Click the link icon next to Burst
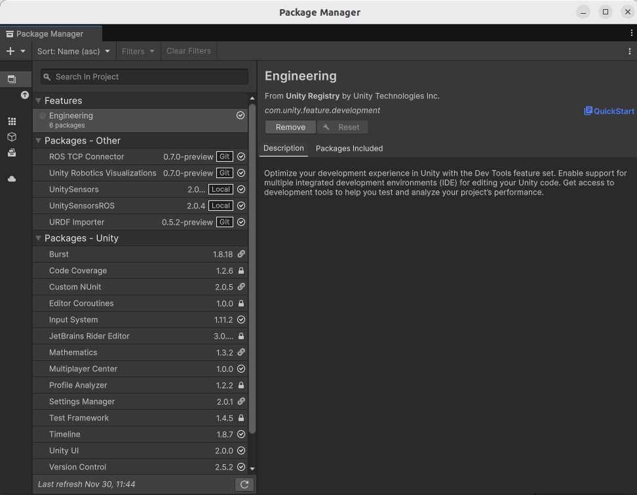Image resolution: width=637 pixels, height=495 pixels. (240, 254)
